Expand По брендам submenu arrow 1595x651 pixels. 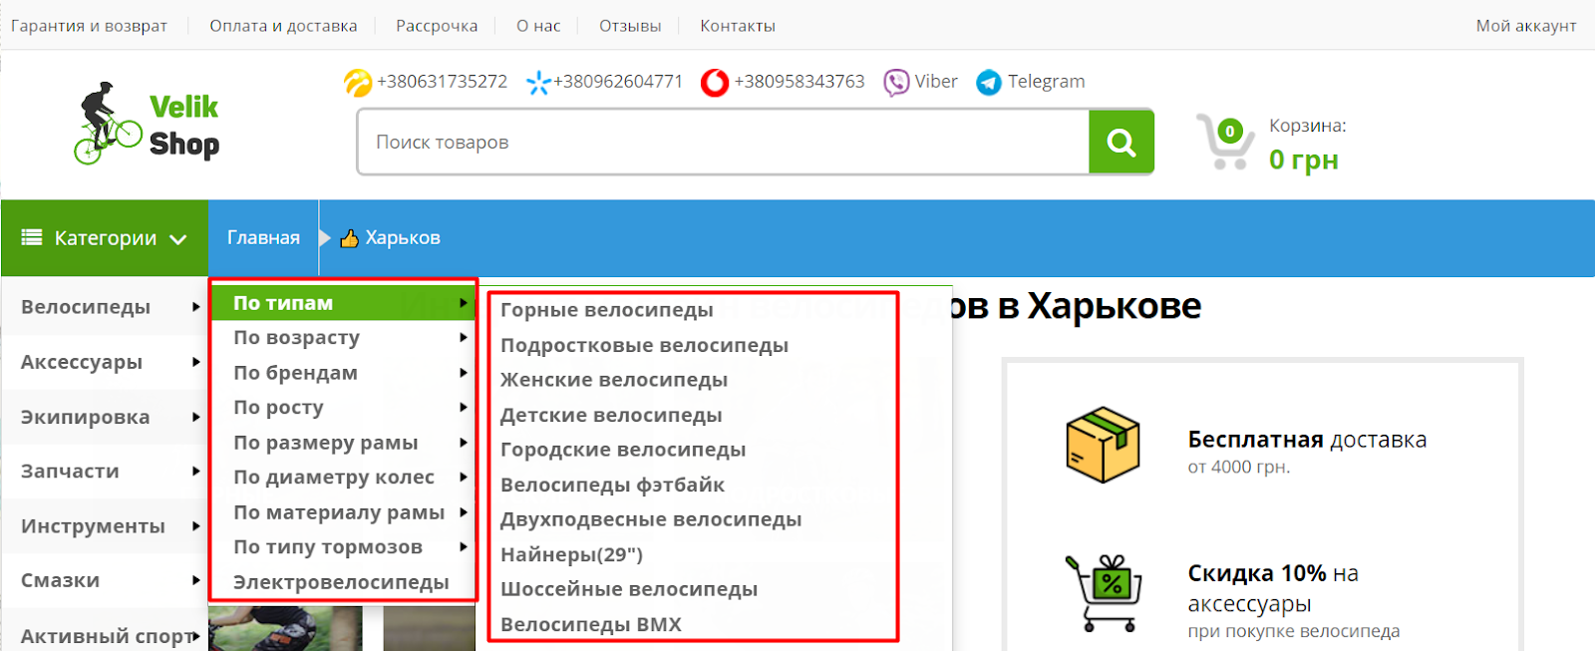coord(464,373)
